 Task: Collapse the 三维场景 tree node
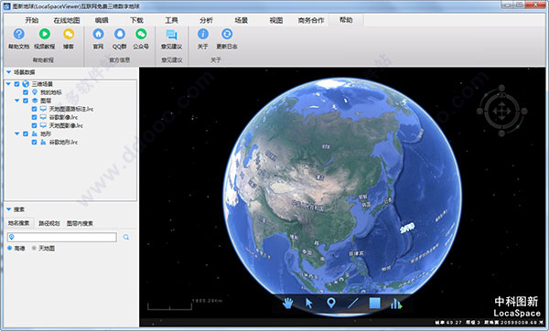[8, 84]
